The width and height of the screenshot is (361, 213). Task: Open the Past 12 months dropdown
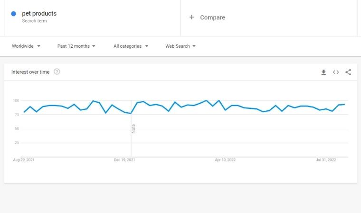(76, 46)
